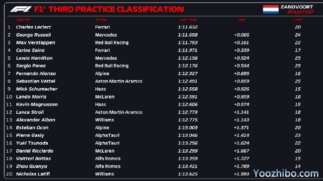This screenshot has width=323, height=181.
Task: Click the LAP TIME column header
Action: [x=188, y=20]
